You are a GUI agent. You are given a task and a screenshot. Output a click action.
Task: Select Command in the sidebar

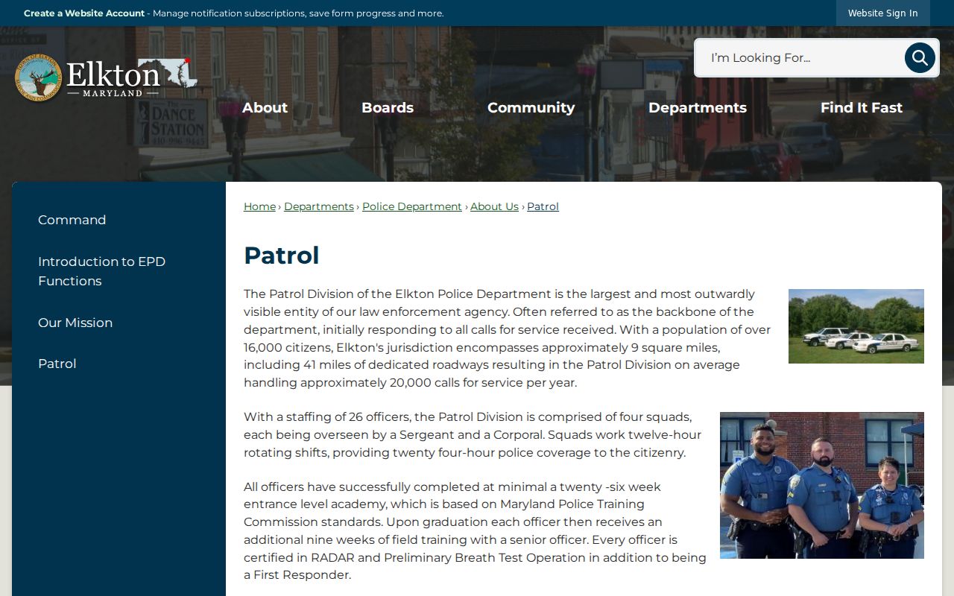(x=72, y=220)
